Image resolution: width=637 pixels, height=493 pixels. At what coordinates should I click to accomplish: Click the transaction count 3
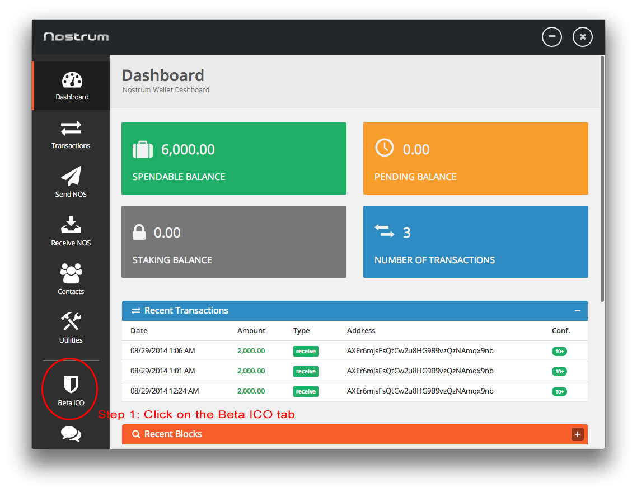pos(406,233)
